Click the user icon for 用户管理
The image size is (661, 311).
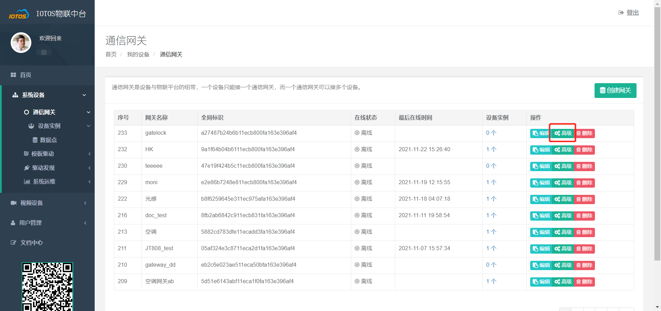point(13,223)
